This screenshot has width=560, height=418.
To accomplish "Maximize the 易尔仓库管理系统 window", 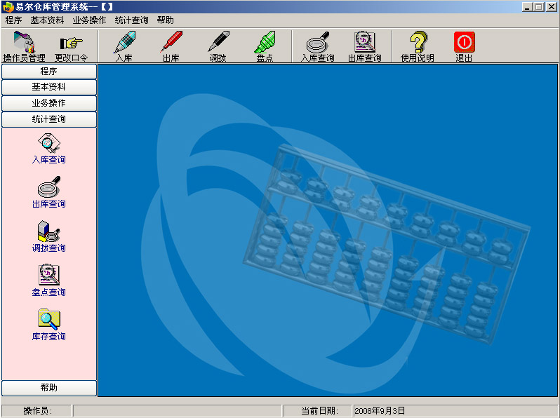I will [539, 7].
